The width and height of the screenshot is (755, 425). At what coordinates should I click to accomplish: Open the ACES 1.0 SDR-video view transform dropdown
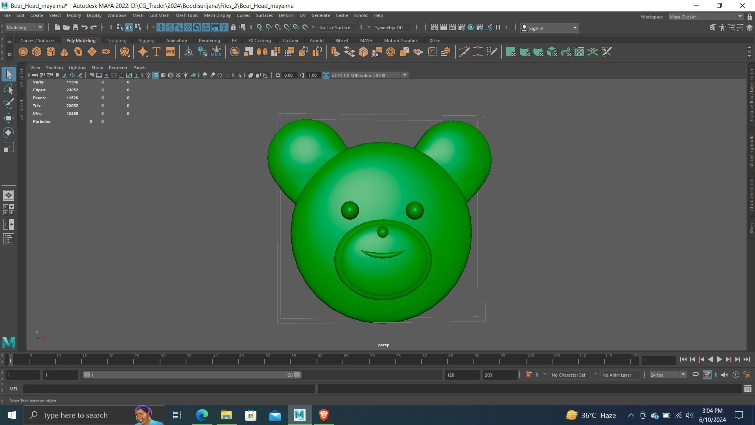tap(369, 75)
